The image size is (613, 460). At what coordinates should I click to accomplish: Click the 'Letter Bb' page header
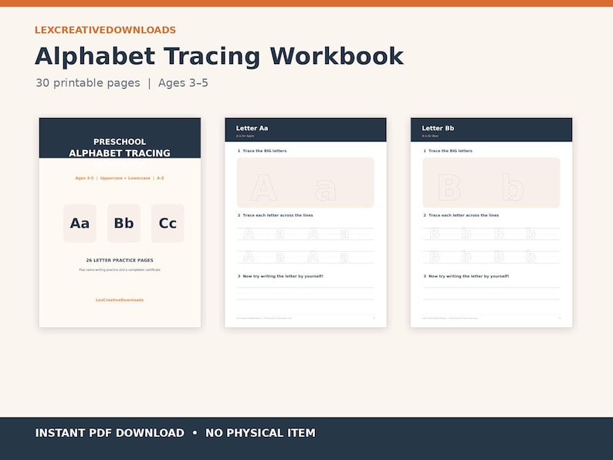pos(438,128)
